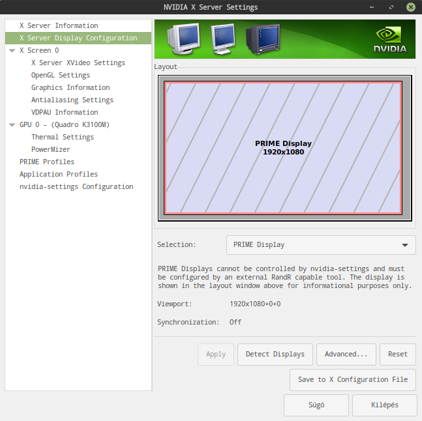Image resolution: width=422 pixels, height=421 pixels.
Task: Close the NVIDIA X Server Settings window
Action: (411, 7)
